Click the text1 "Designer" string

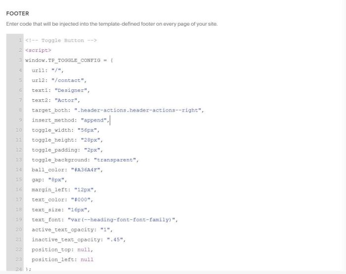click(72, 90)
